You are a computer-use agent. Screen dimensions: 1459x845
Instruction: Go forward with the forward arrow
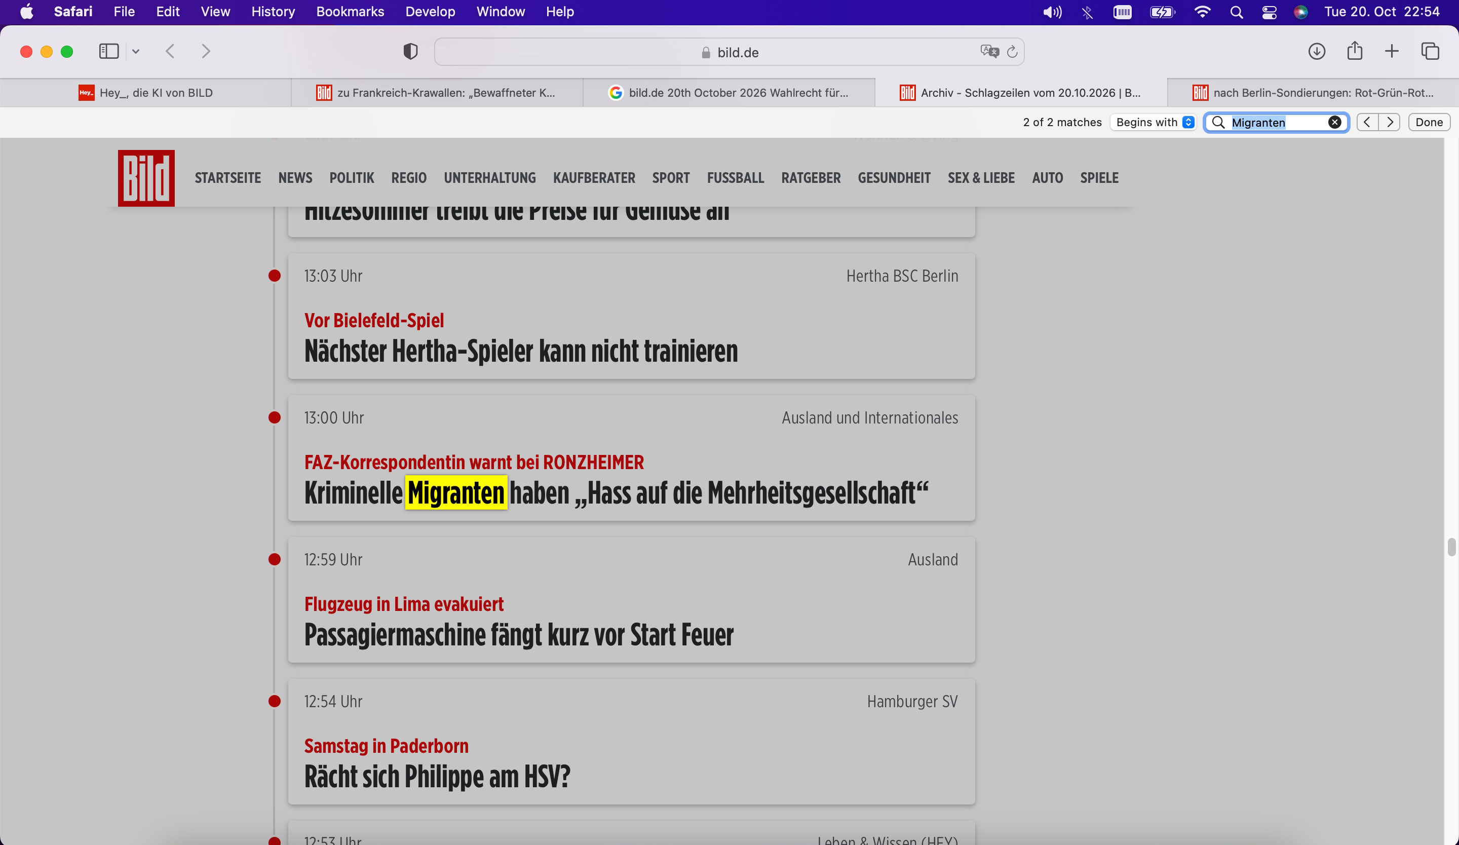coord(206,52)
